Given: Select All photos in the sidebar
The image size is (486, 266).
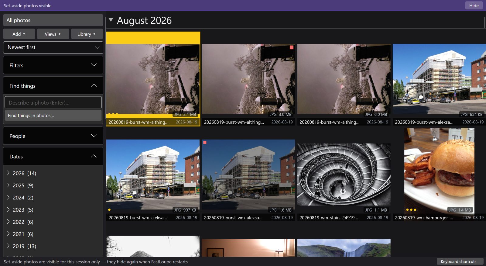Looking at the screenshot, I should (53, 20).
